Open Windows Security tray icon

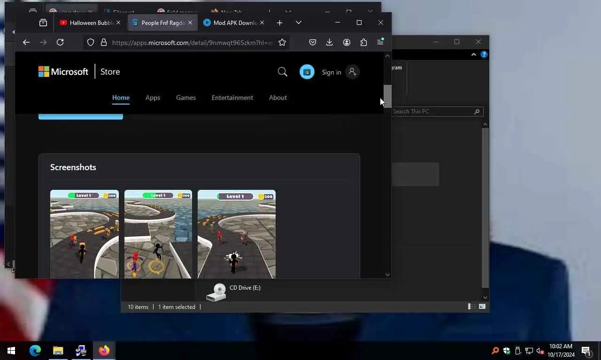tap(507, 351)
